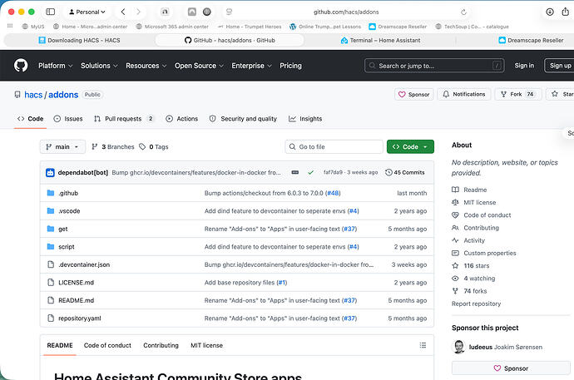
Task: Click the repository.yaml file icon
Action: (51, 318)
